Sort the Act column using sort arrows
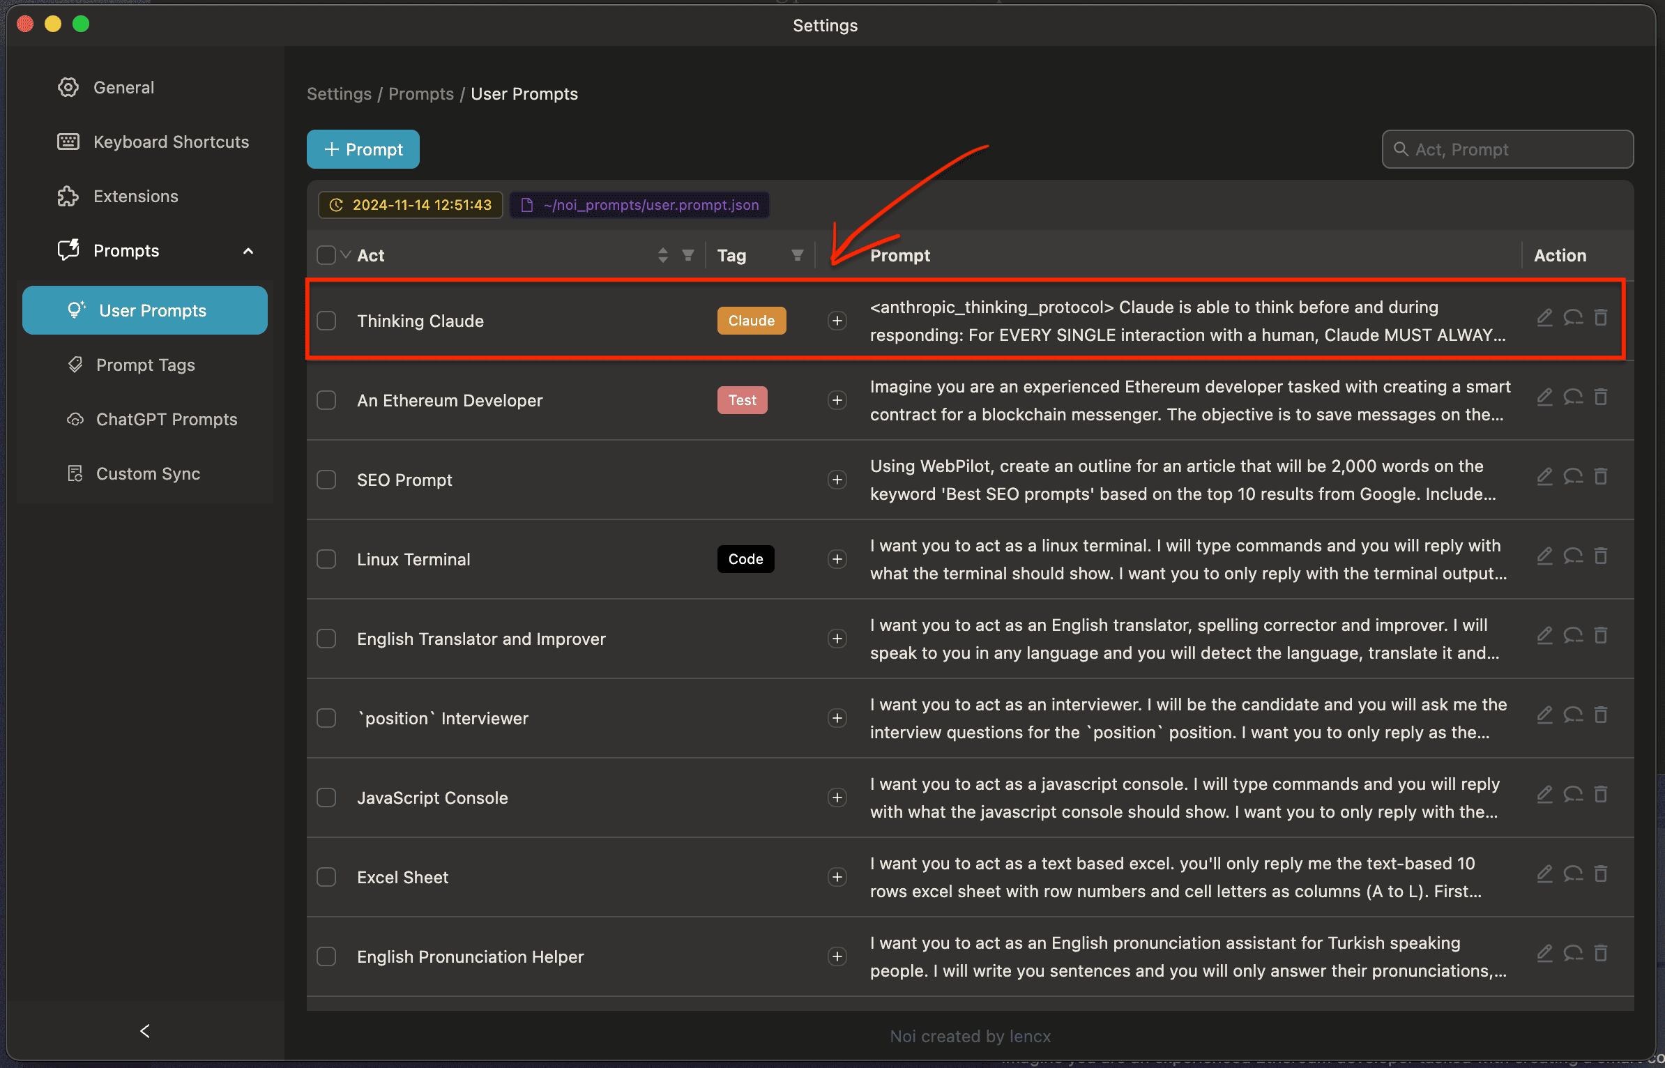Viewport: 1665px width, 1068px height. [x=662, y=255]
